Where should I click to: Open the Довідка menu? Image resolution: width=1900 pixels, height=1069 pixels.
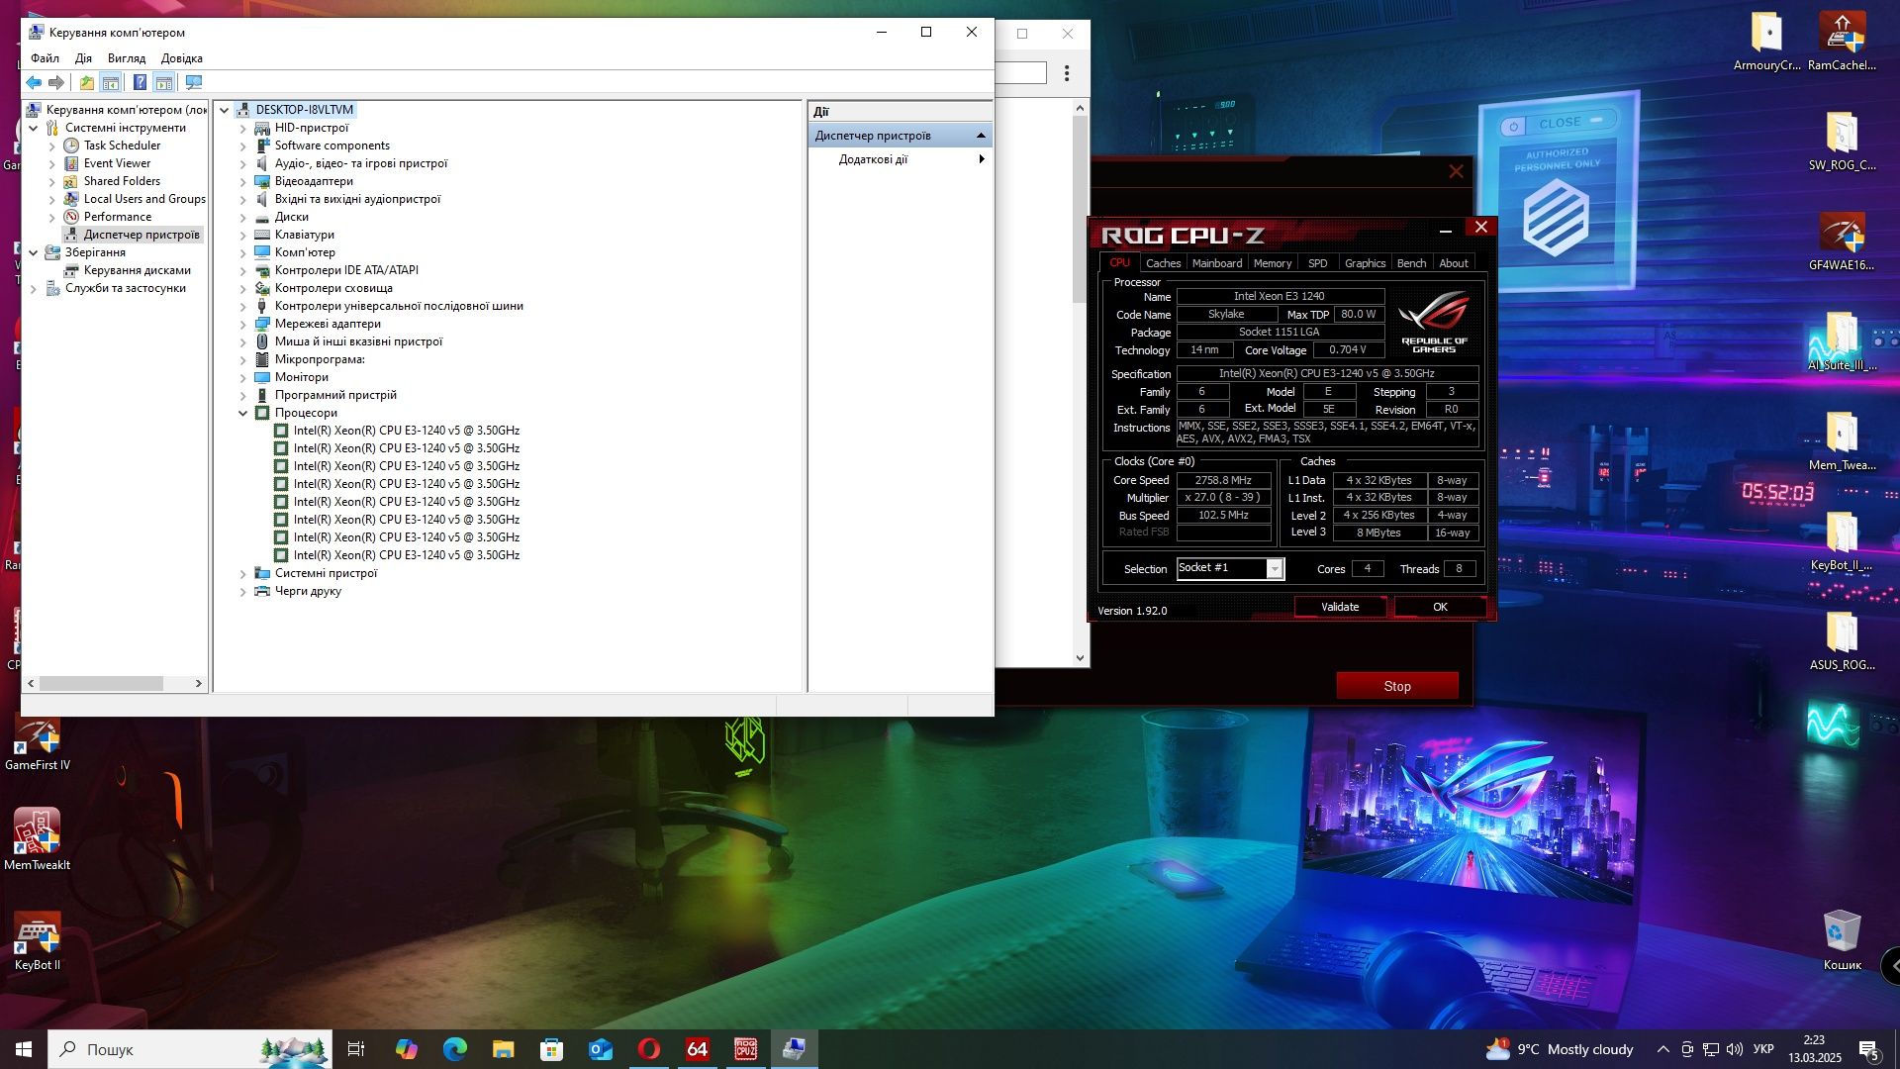click(182, 58)
